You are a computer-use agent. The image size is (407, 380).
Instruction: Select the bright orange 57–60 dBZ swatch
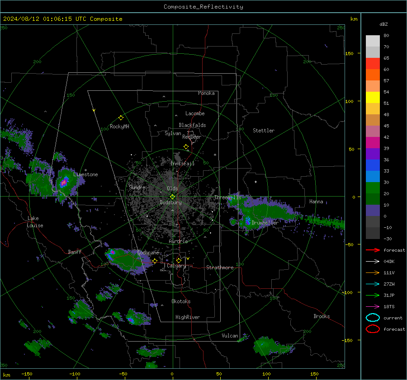point(373,75)
